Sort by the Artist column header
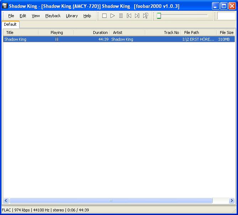The height and width of the screenshot is (215, 238). (127, 32)
